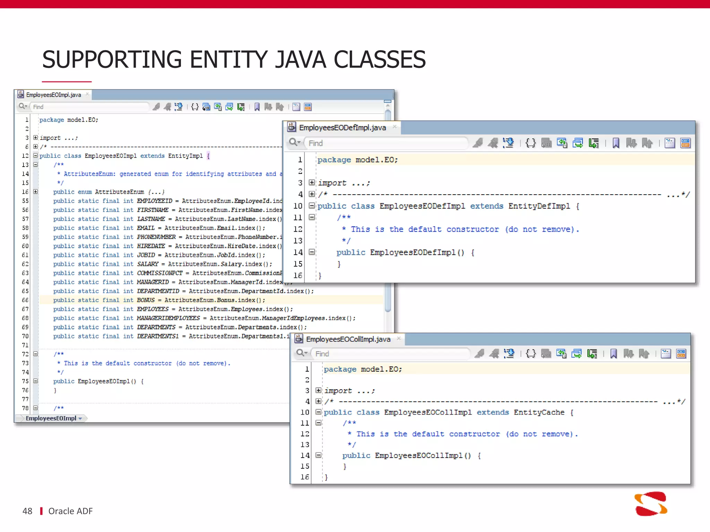Click copy-arrows icon in EmployeesEODefImpl.java toolbar
This screenshot has height=532, width=710.
[x=562, y=143]
